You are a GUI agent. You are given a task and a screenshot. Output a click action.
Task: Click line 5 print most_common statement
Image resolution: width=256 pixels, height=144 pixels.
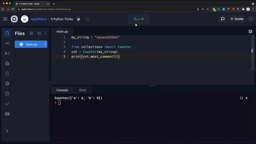click(96, 56)
